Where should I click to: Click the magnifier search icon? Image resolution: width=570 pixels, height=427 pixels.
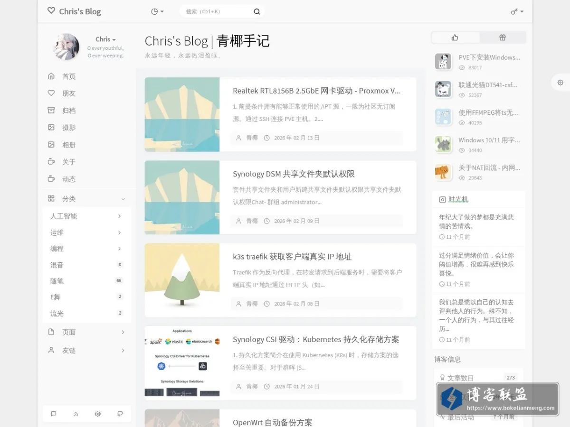(257, 11)
